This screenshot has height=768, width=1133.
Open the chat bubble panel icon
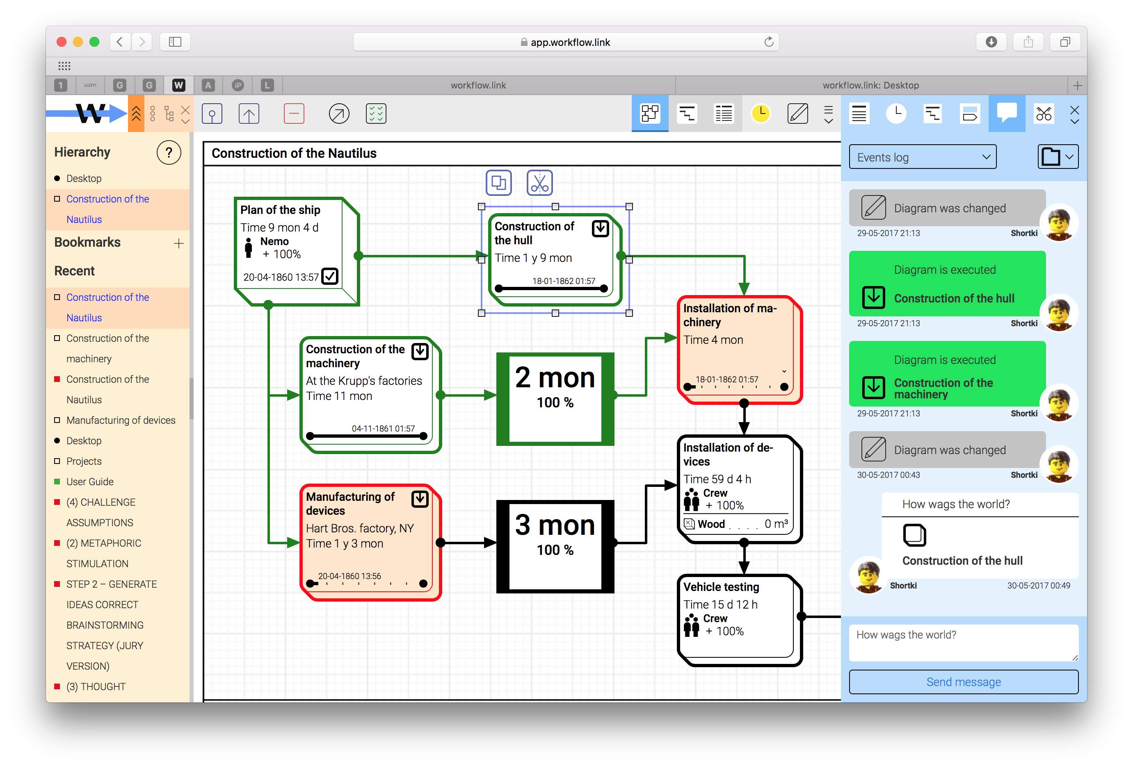[1006, 114]
